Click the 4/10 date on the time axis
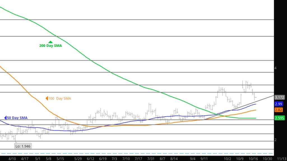Screen dimensions: 287x161 12,158
